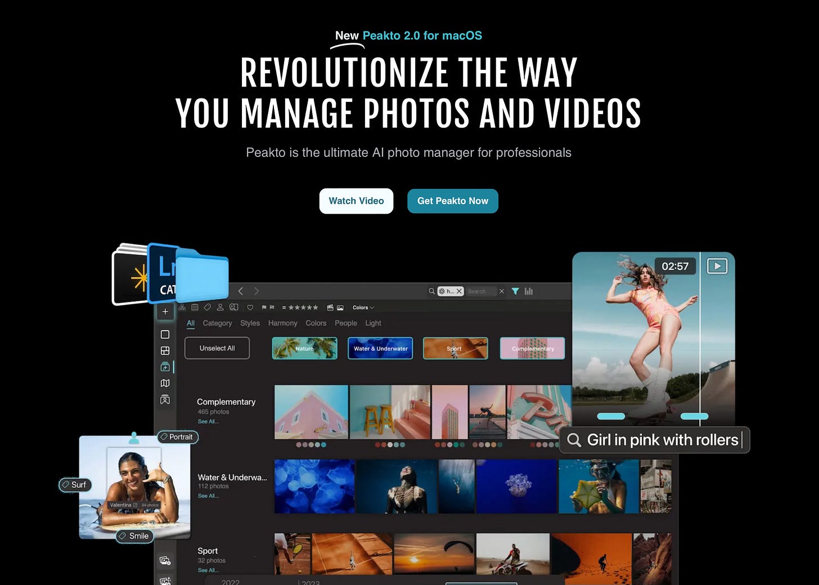The width and height of the screenshot is (819, 585).
Task: Switch to the All tab
Action: point(191,323)
